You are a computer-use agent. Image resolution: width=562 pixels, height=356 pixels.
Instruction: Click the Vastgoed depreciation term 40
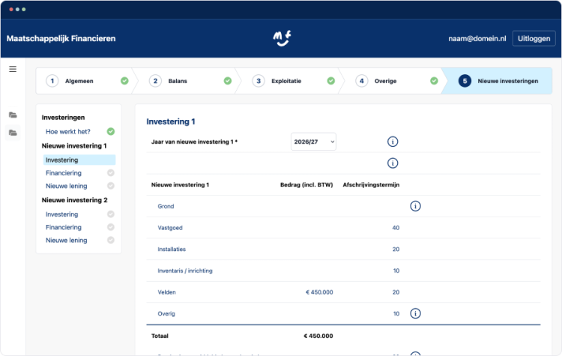tap(396, 228)
